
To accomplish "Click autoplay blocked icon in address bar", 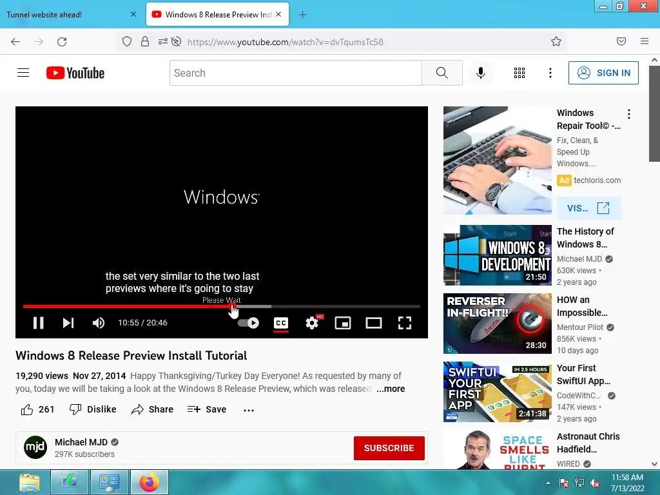I will coord(177,41).
